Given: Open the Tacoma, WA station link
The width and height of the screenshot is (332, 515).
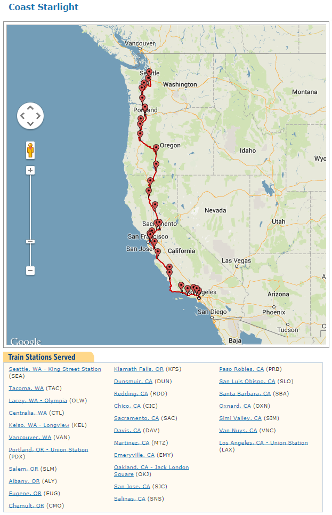Looking at the screenshot, I should tap(26, 388).
